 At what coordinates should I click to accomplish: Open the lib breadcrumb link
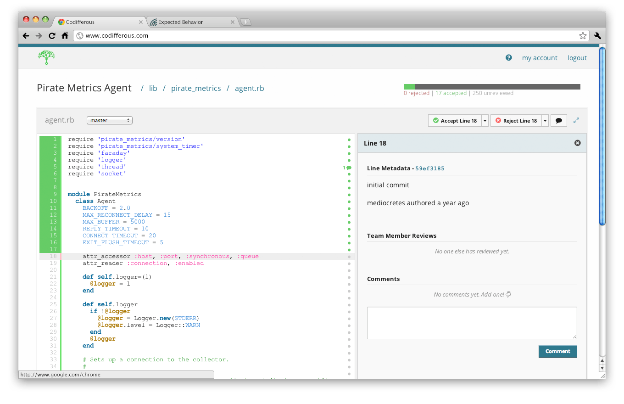coord(153,88)
